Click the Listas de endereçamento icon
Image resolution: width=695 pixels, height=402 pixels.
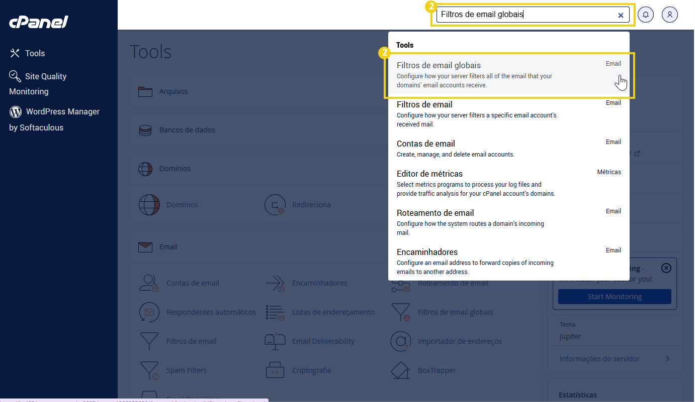(275, 312)
